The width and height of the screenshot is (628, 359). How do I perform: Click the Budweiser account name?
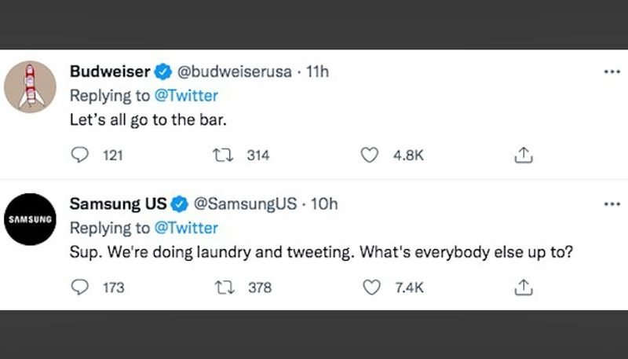point(110,72)
